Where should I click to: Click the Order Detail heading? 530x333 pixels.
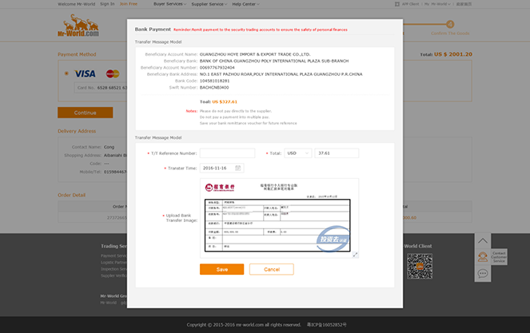click(71, 195)
